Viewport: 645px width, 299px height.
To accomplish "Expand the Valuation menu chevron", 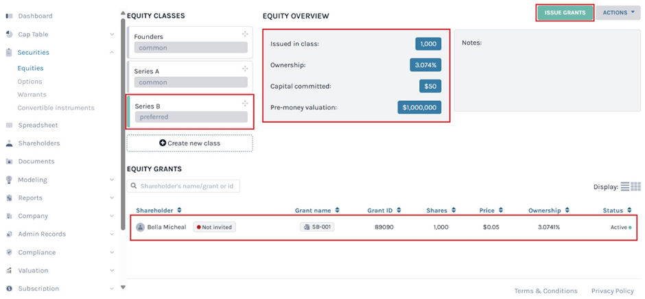I will (113, 271).
